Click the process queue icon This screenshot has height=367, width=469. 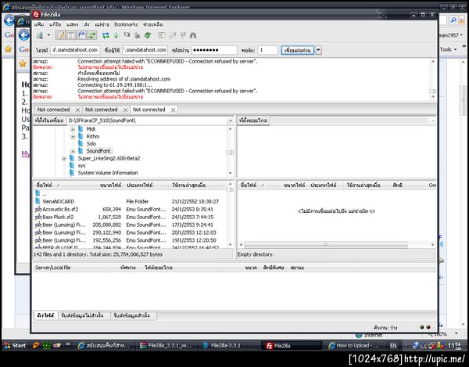coord(116,35)
